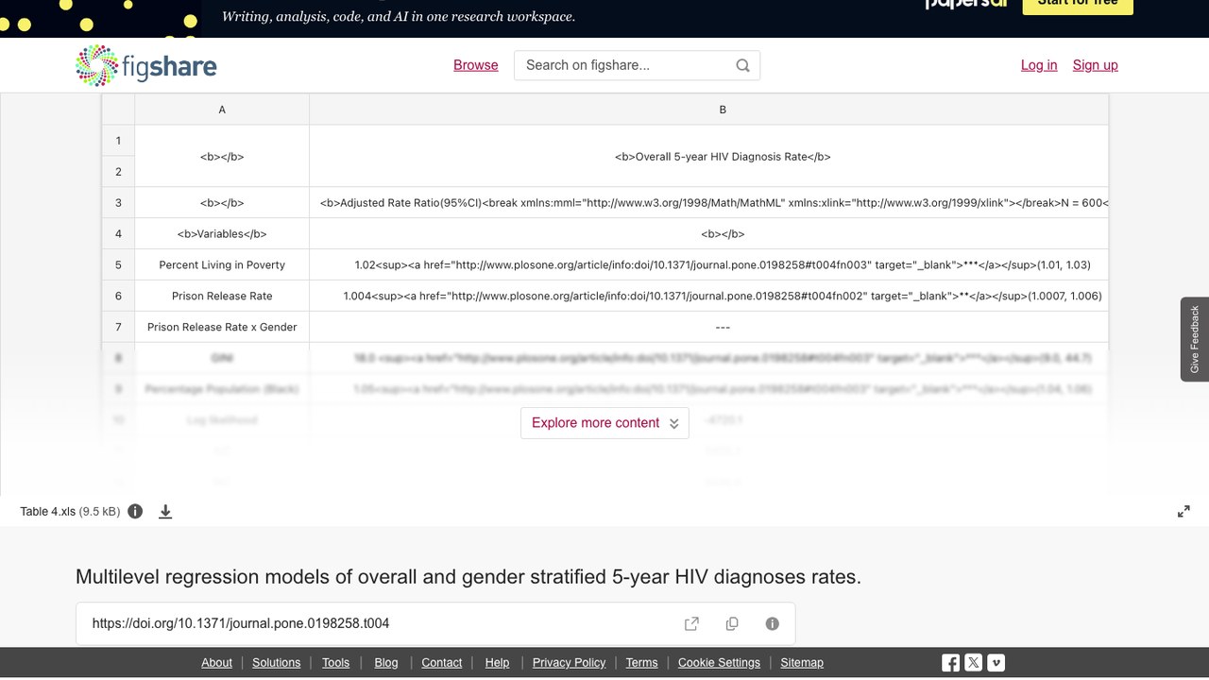Open the Terms footer link
The image size is (1209, 680).
coord(642,663)
